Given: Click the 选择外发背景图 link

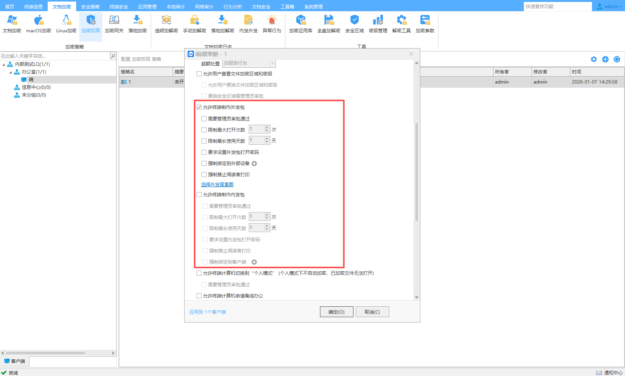Looking at the screenshot, I should (217, 185).
